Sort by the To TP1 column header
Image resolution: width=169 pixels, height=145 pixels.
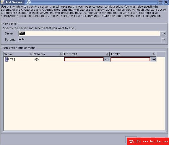pos(133,54)
